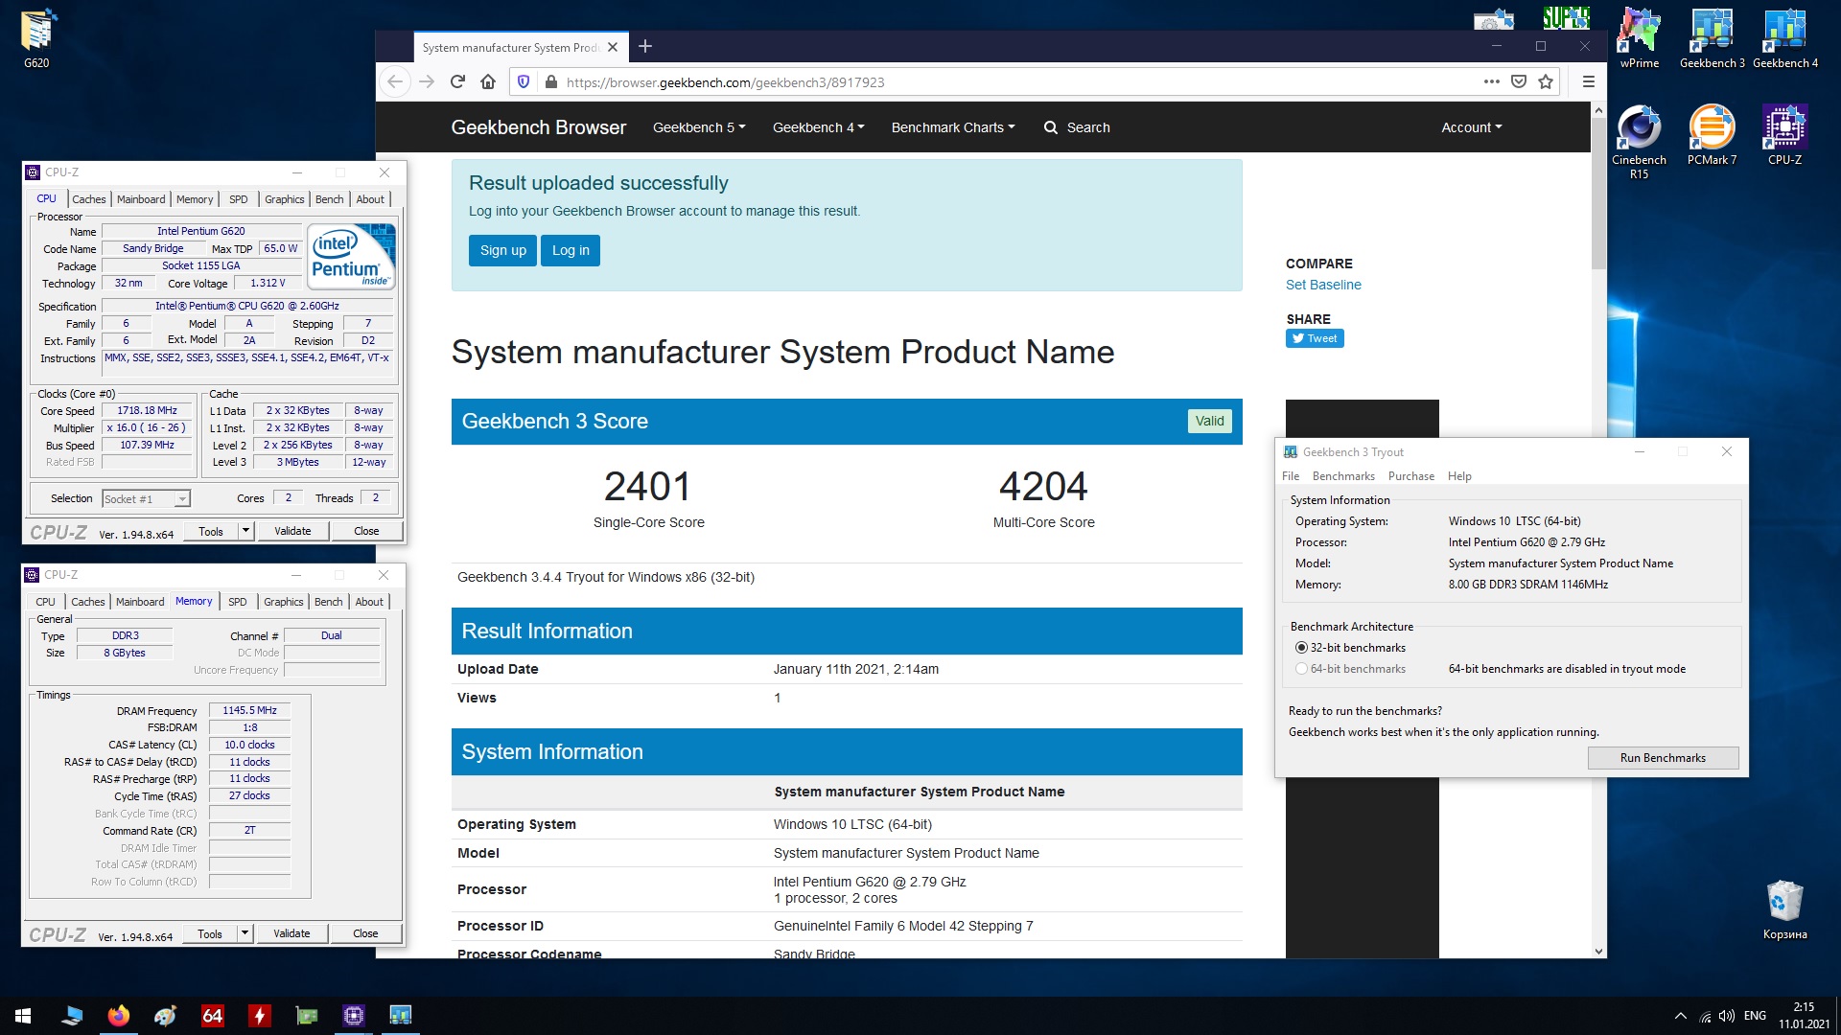Open Account dropdown menu

[x=1472, y=127]
